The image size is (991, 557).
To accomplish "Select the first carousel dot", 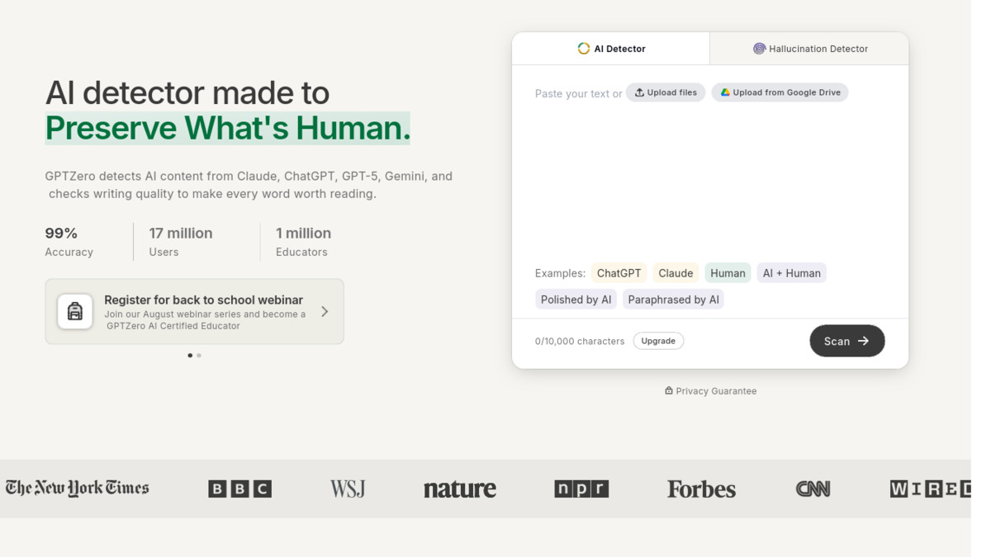I will click(x=190, y=356).
